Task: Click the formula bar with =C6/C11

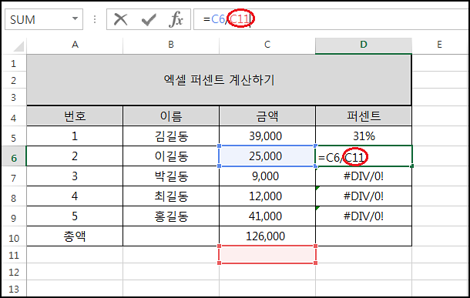Action: (x=331, y=19)
